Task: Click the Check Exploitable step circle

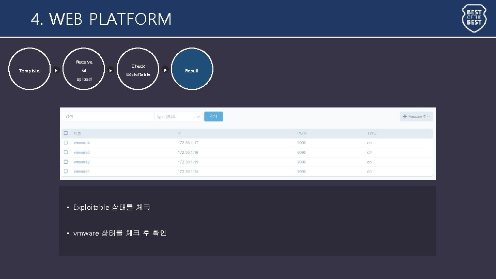Action: pyautogui.click(x=138, y=69)
